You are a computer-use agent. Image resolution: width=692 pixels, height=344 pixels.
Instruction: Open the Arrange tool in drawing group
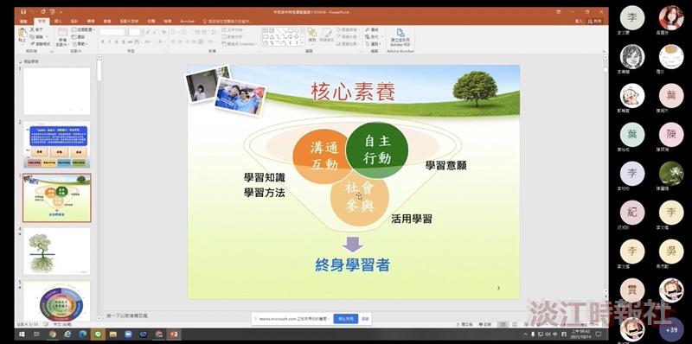(312, 35)
